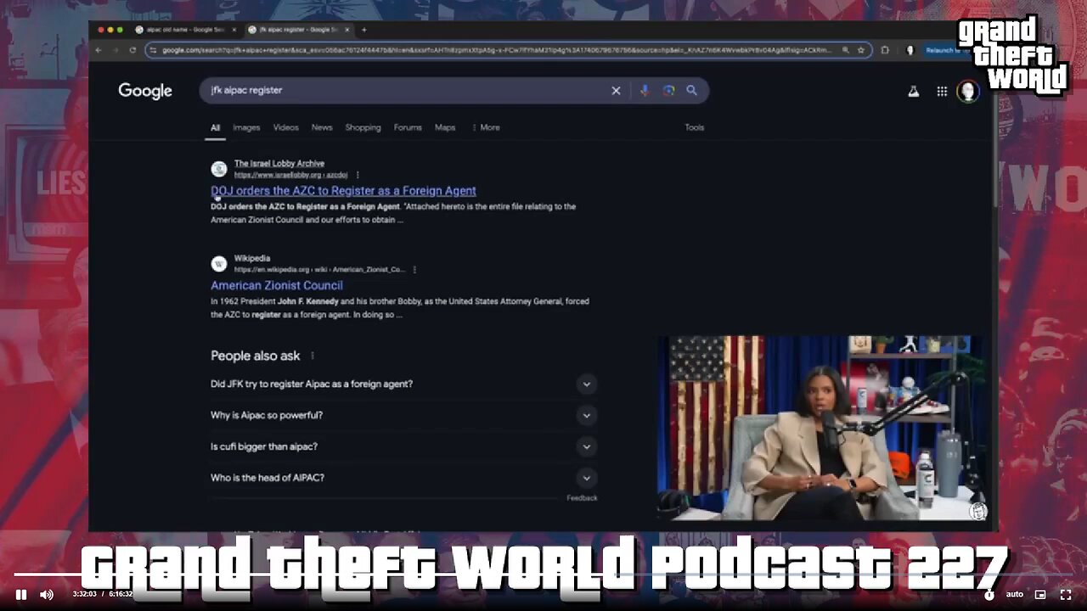Switch to the Videos tab
Viewport: 1087px width, 611px height.
pos(285,127)
